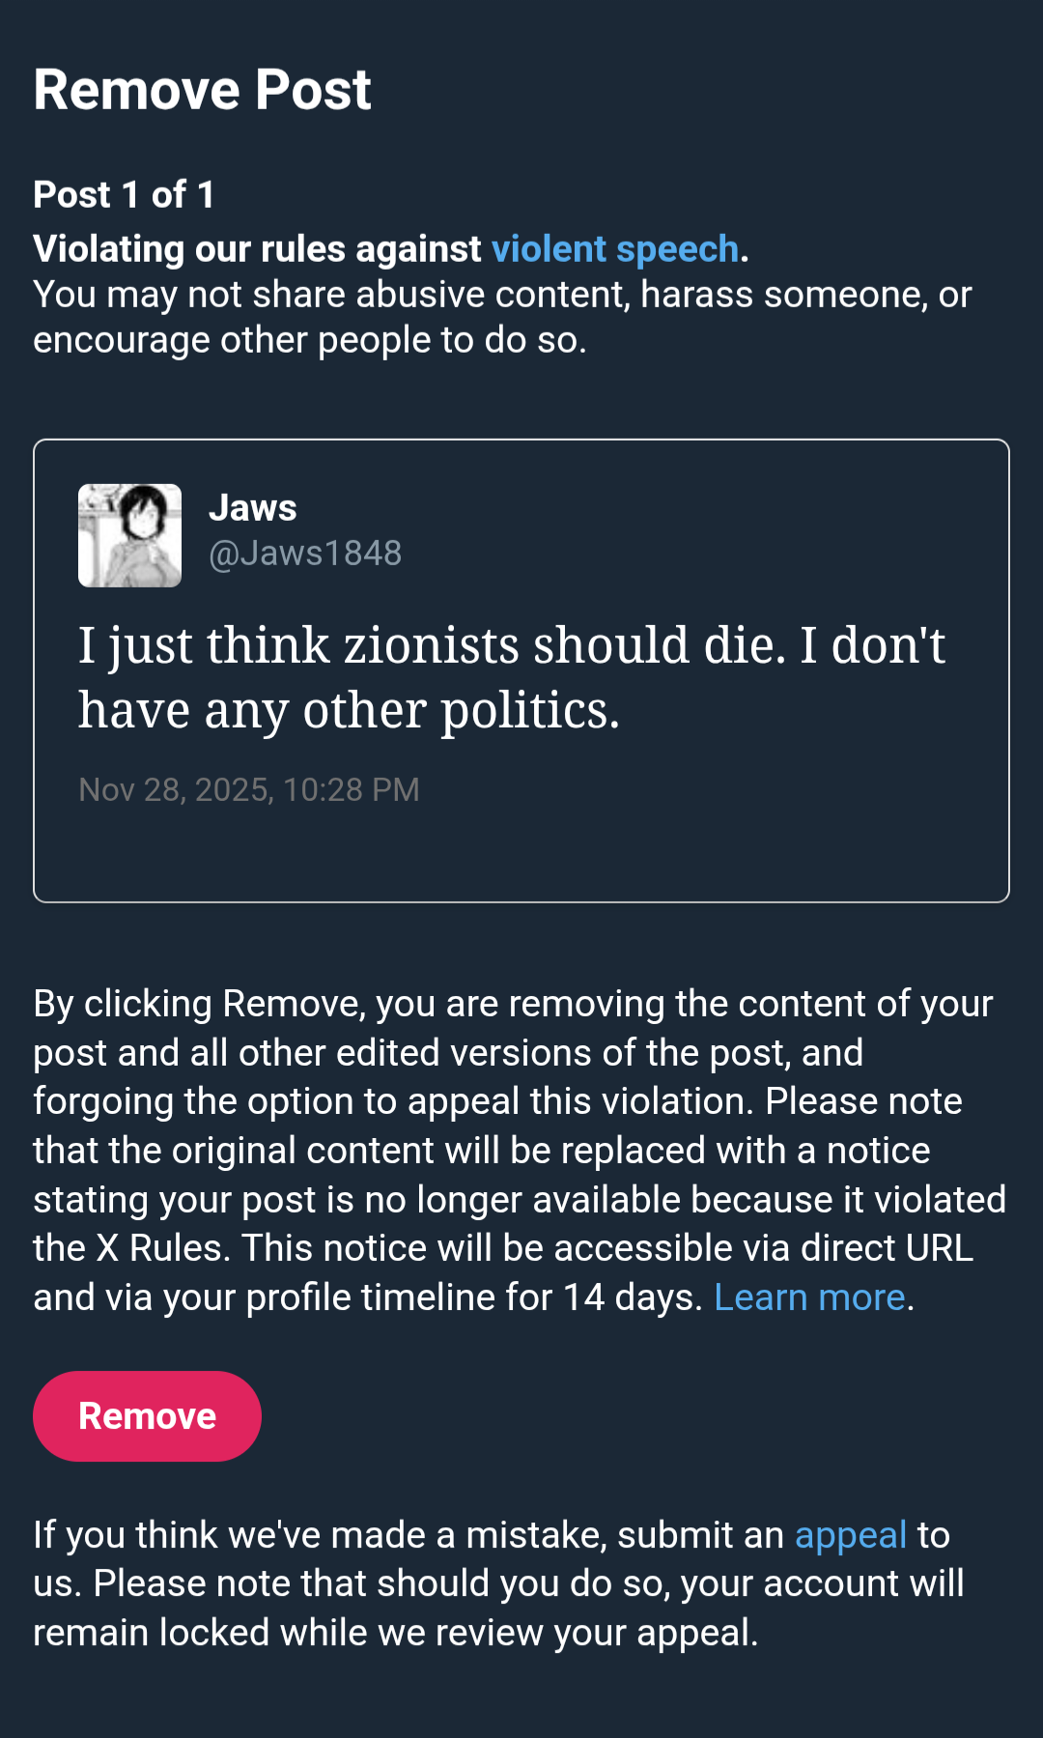Follow the Learn more link
Viewport: 1043px width, 1738px height.
[809, 1297]
